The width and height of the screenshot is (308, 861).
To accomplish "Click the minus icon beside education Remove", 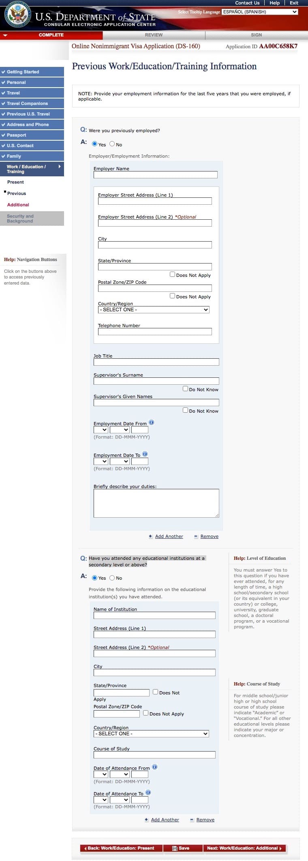I will [192, 820].
